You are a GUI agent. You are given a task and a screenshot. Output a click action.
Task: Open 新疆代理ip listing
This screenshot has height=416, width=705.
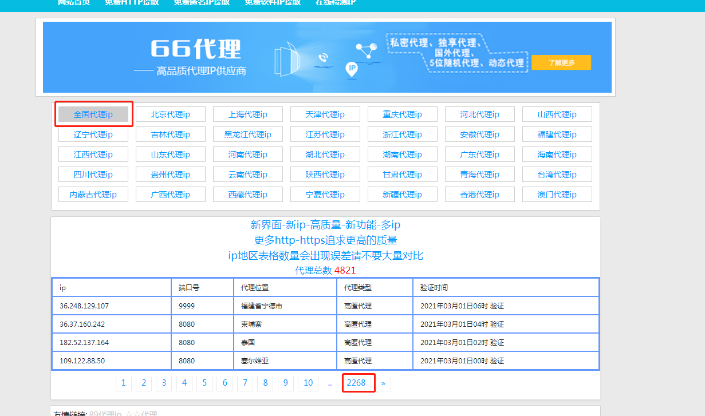[x=402, y=194]
